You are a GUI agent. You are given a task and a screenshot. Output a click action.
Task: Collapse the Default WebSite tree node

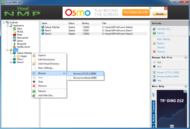[11, 53]
